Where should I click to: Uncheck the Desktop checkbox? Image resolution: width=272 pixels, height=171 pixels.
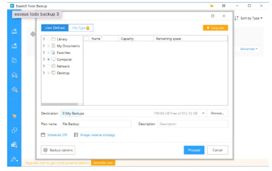point(48,73)
